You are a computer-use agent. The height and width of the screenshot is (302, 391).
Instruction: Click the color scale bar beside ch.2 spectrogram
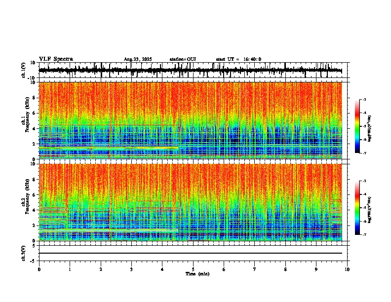tap(357, 208)
